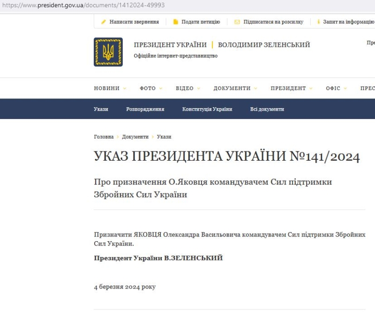Screen dimensions: 375x334
Task: Open the Конституція України tab
Action: click(x=207, y=109)
